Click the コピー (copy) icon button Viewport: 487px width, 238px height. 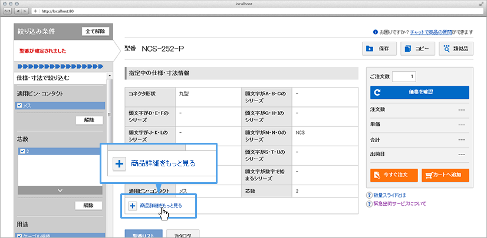[x=417, y=49]
